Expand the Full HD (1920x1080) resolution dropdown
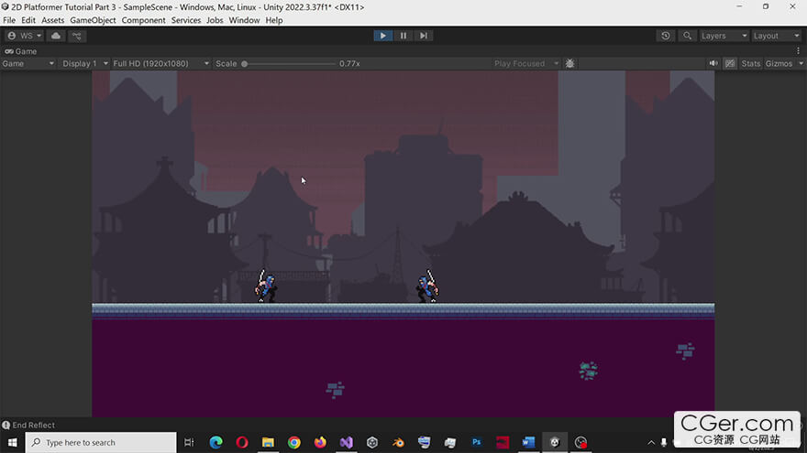The height and width of the screenshot is (453, 807). [x=160, y=64]
